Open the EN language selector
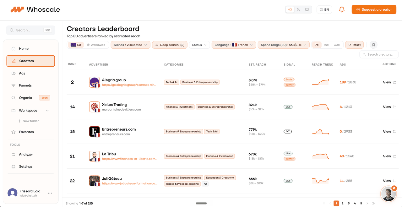 [324, 10]
